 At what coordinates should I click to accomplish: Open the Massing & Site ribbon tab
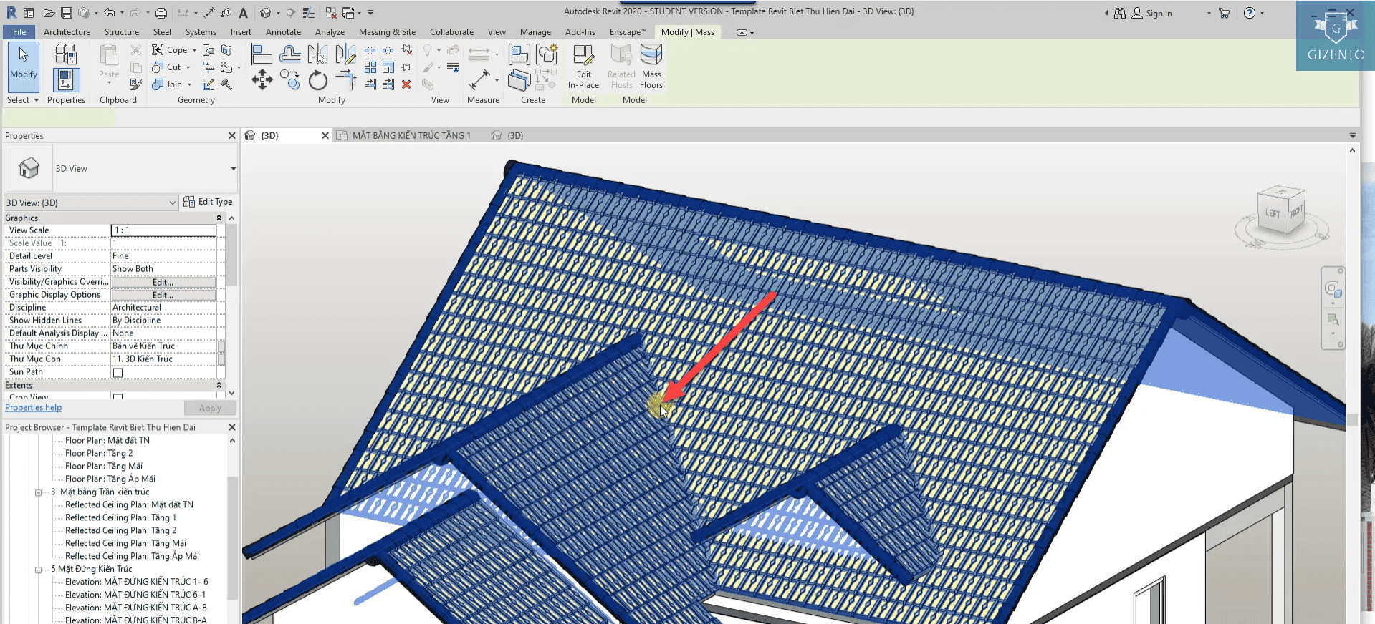[387, 32]
